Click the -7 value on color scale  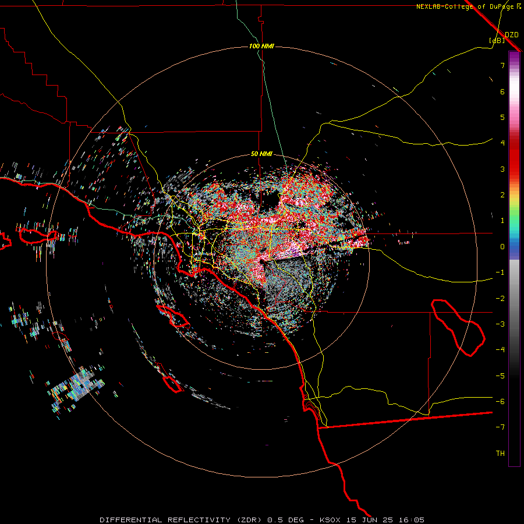pos(500,427)
